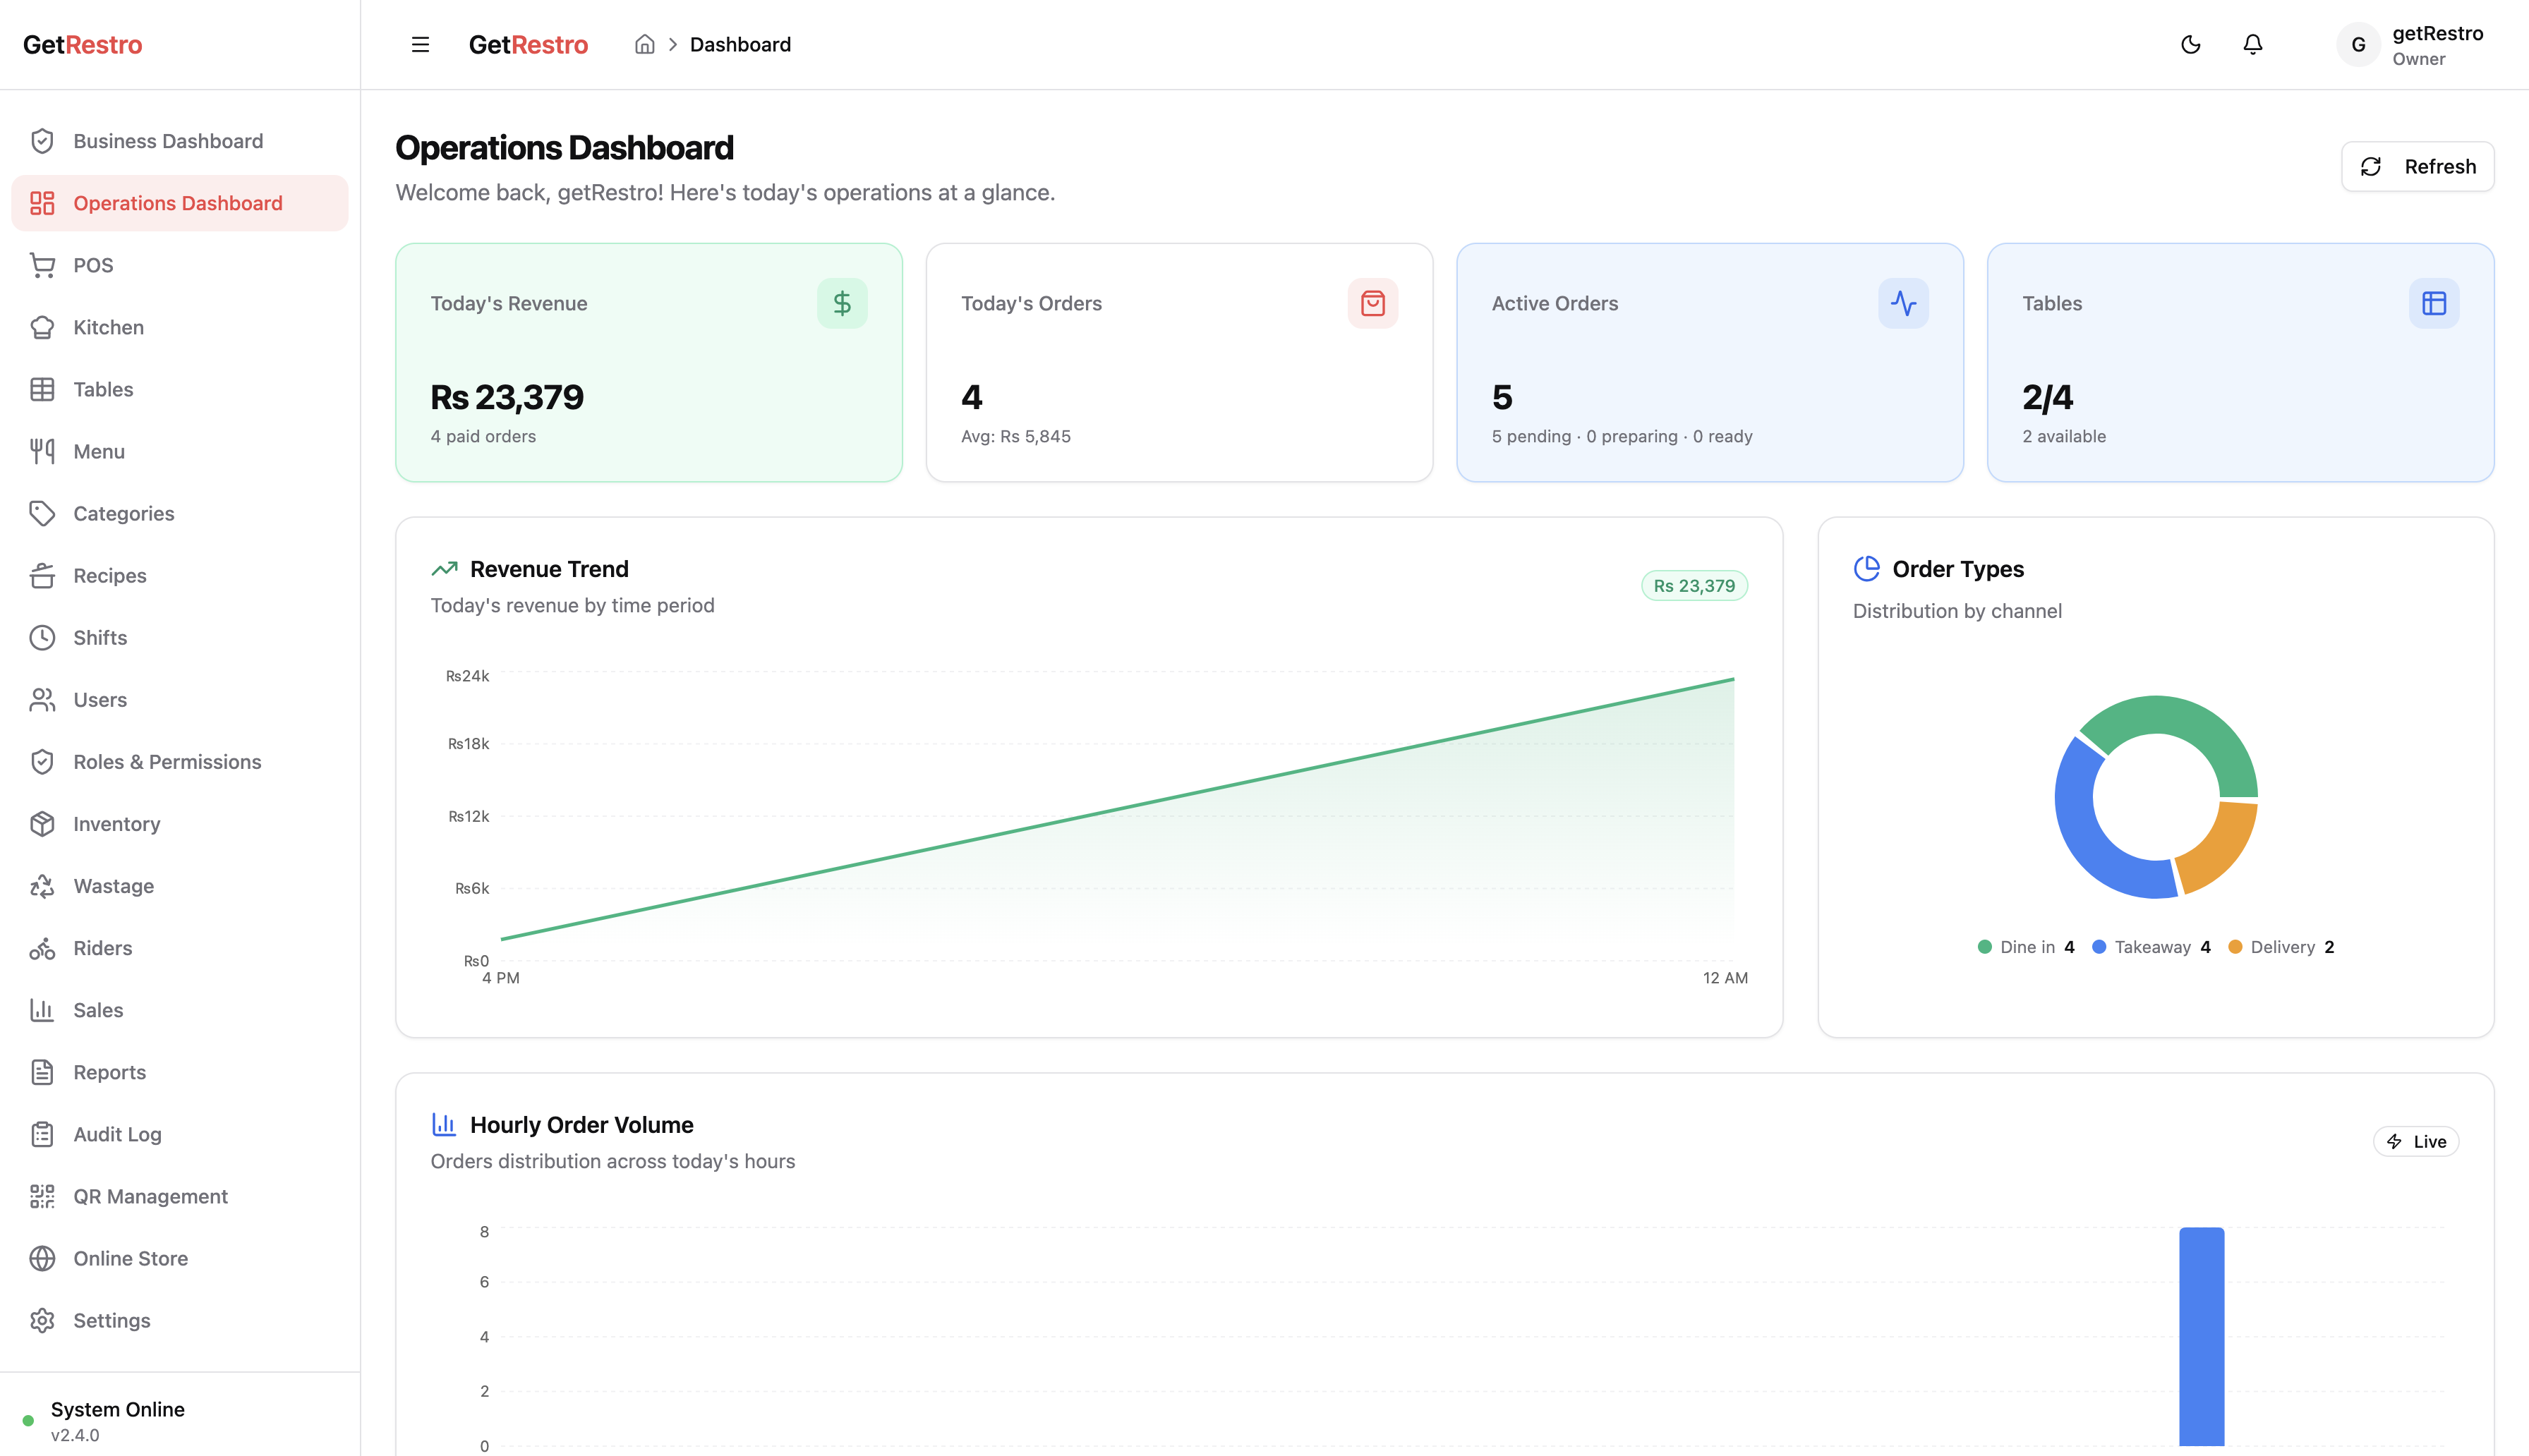Click the Tables grid icon
Image resolution: width=2529 pixels, height=1456 pixels.
[42, 389]
